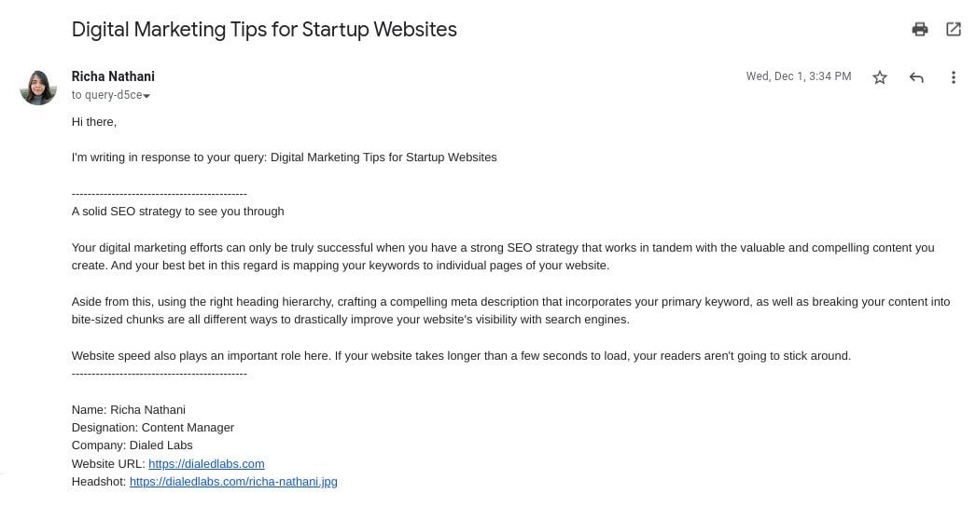Click the Wed, Dec 1, 3:34 PM timestamp

(799, 76)
